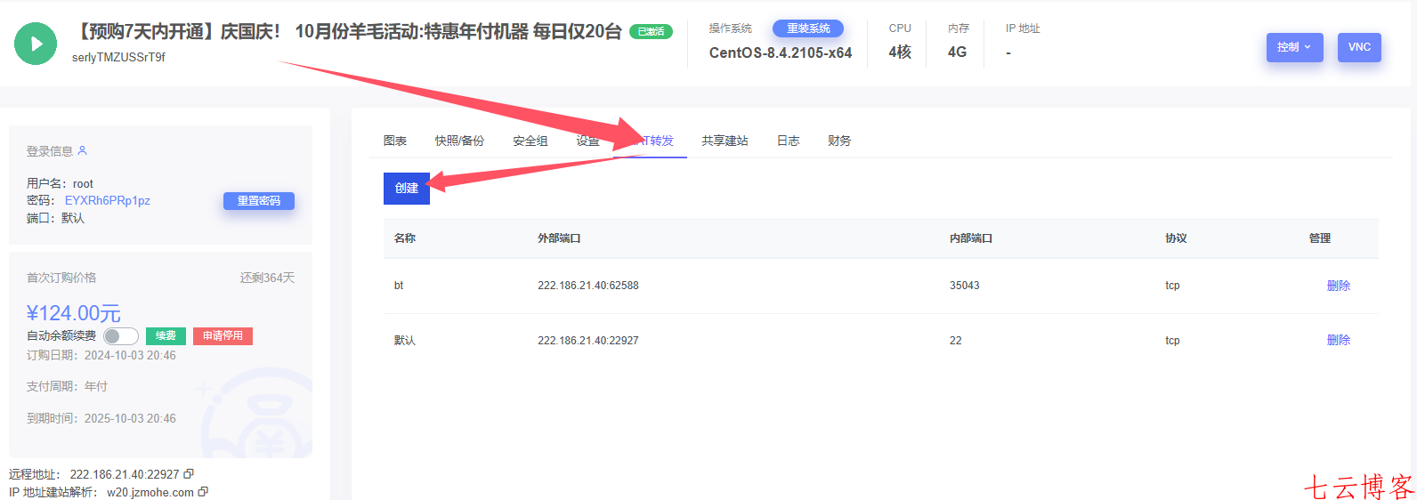Delete the bt forwarding rule

coord(1338,286)
